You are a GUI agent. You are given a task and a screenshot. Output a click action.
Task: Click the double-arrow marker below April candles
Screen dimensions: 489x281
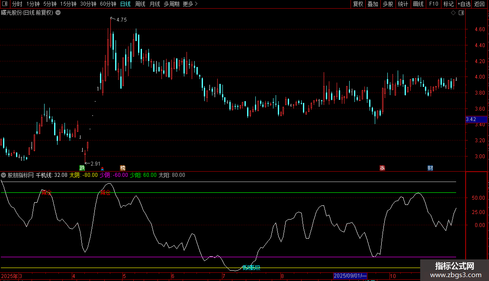click(x=103, y=168)
